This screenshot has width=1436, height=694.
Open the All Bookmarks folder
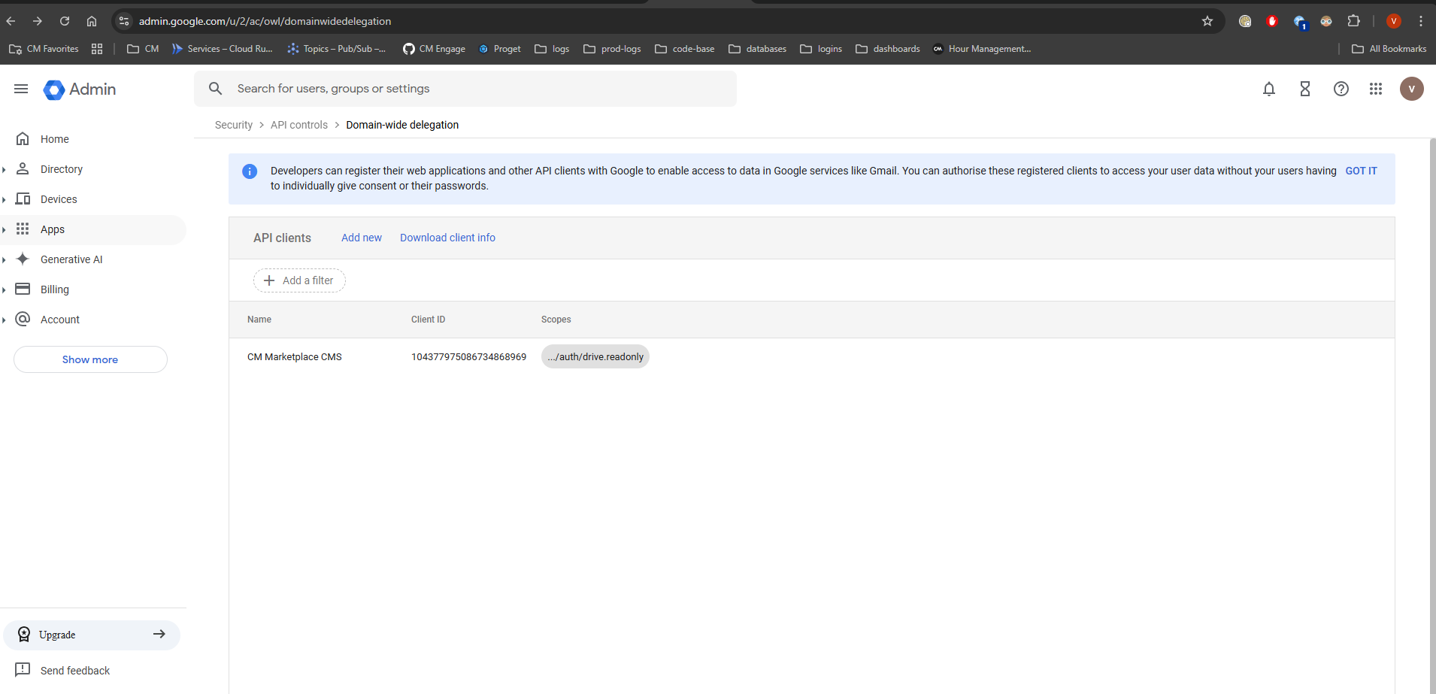pos(1389,49)
